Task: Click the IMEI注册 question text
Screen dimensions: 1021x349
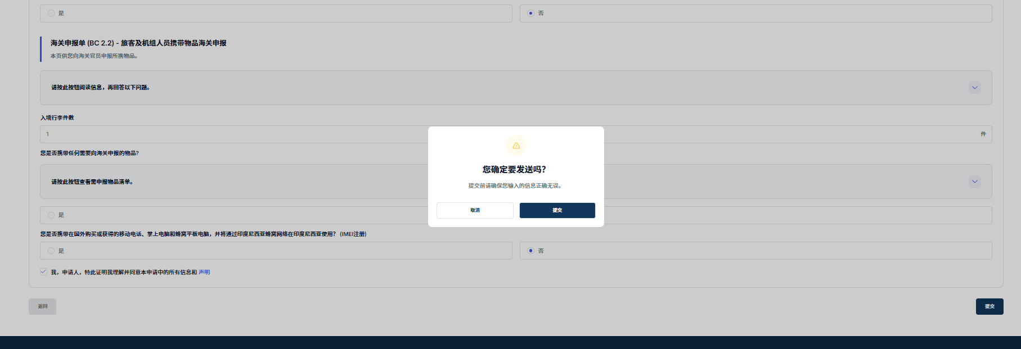Action: (x=203, y=234)
